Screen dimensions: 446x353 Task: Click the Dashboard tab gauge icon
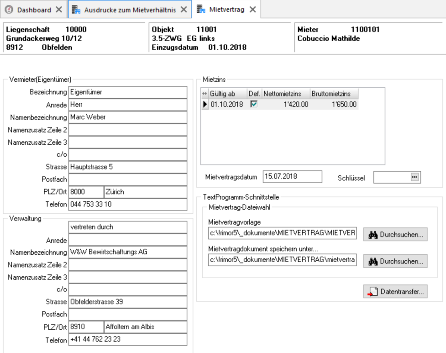[9, 10]
